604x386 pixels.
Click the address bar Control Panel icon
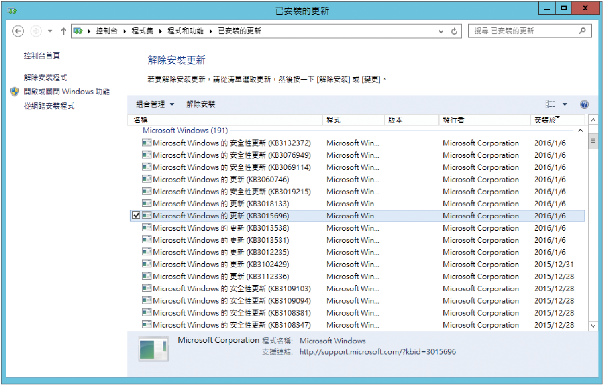click(x=78, y=31)
